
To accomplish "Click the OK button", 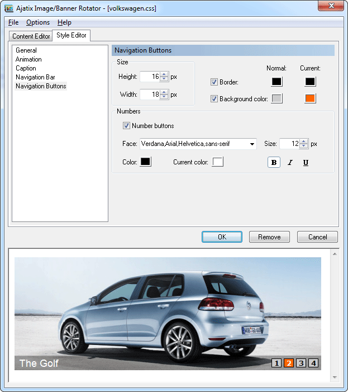I will coord(222,237).
